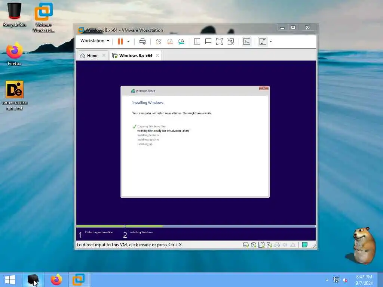Click the 'Installing features' step text
This screenshot has height=287, width=383.
[148, 135]
